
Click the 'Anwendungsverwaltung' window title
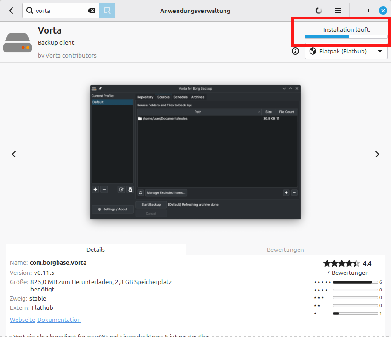click(195, 11)
